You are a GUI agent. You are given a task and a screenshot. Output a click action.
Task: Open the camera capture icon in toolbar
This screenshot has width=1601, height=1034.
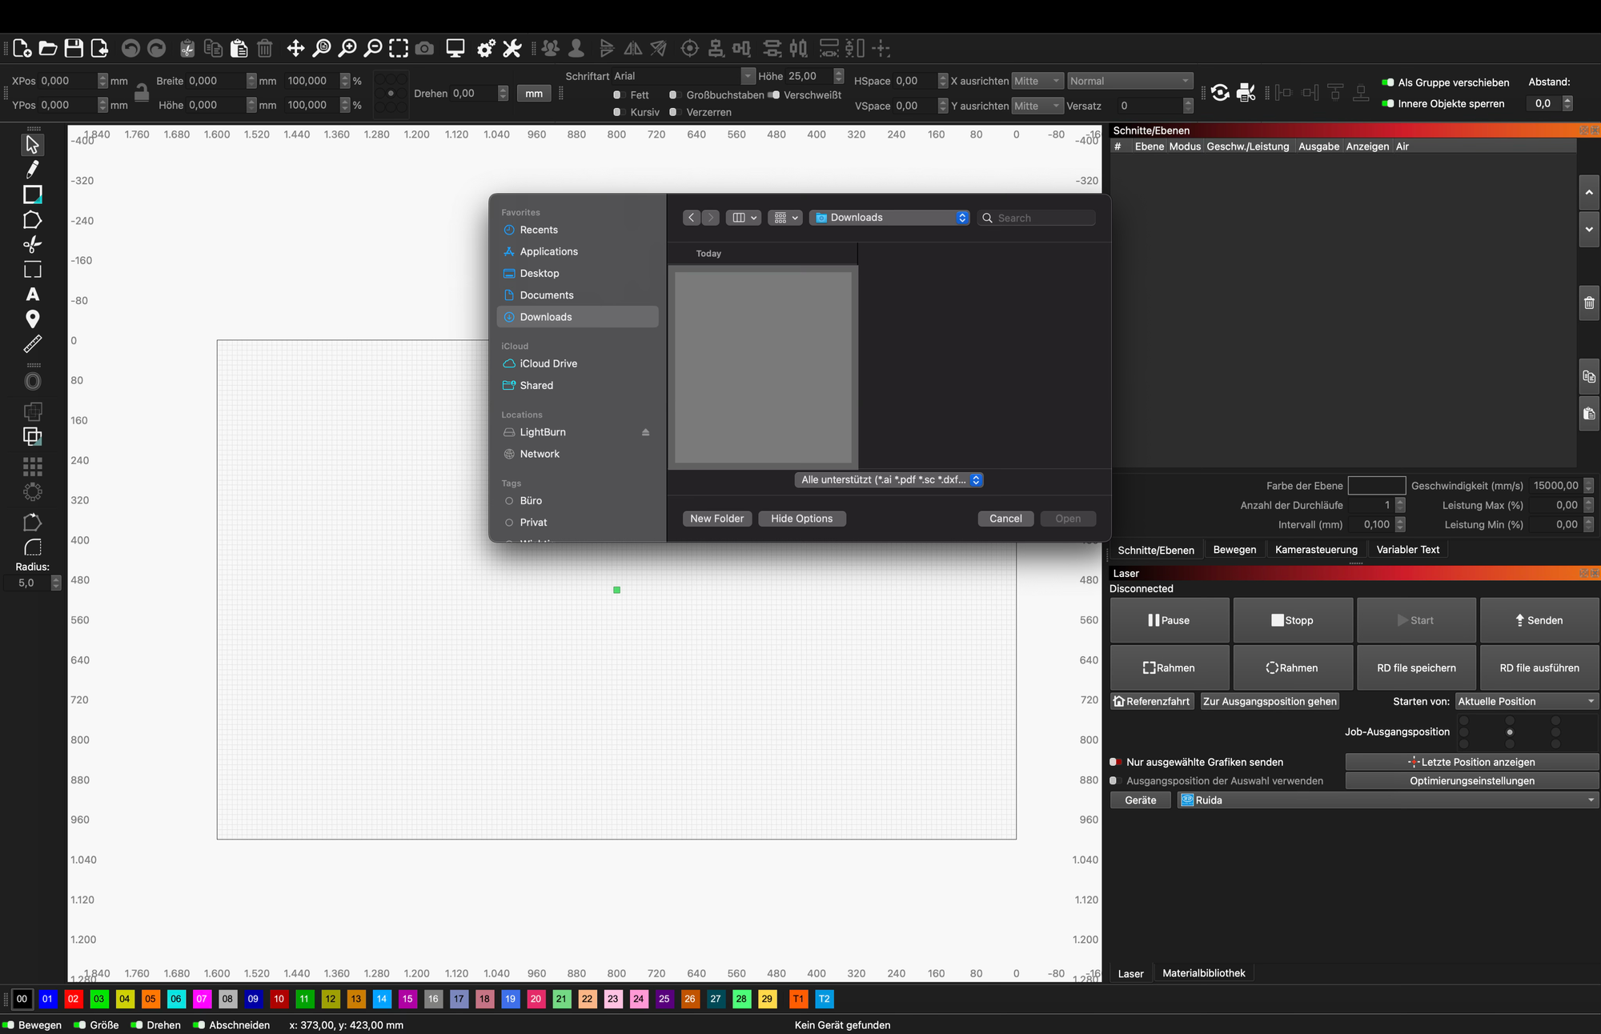coord(425,49)
